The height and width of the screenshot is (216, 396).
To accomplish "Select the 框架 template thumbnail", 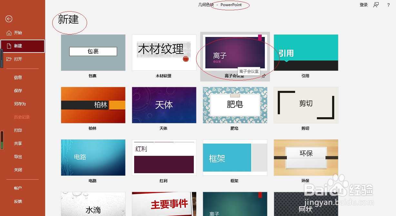I will coord(235,157).
